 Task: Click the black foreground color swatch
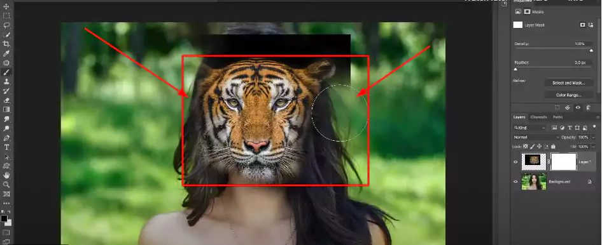tap(4, 218)
